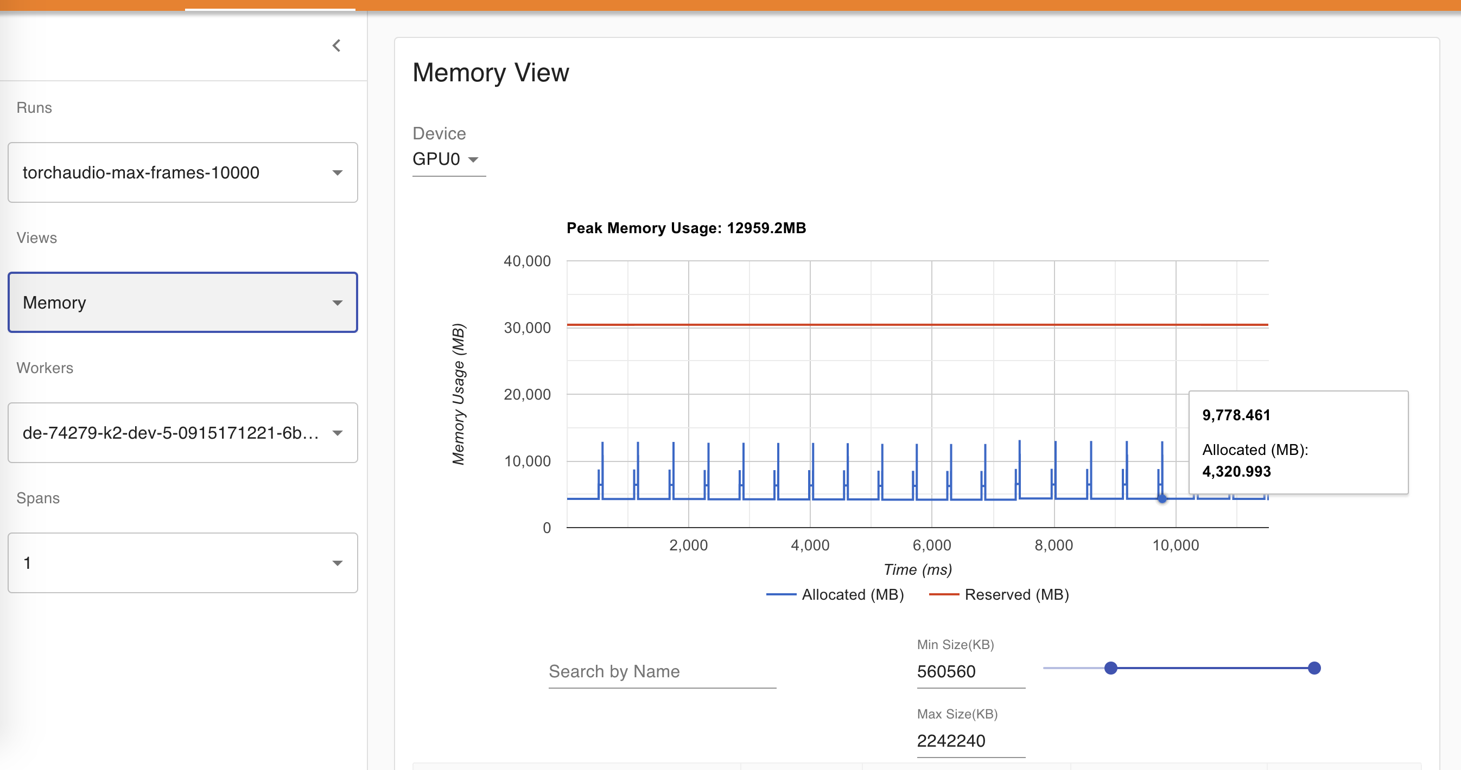The image size is (1461, 770).
Task: Open the Runs dropdown torchaudio-max-frames-10000
Action: pos(170,172)
